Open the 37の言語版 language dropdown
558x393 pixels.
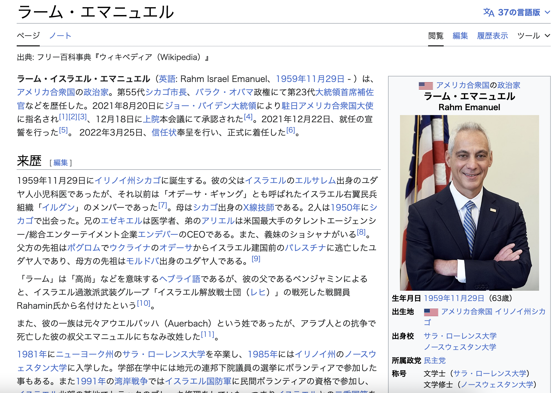coord(517,12)
